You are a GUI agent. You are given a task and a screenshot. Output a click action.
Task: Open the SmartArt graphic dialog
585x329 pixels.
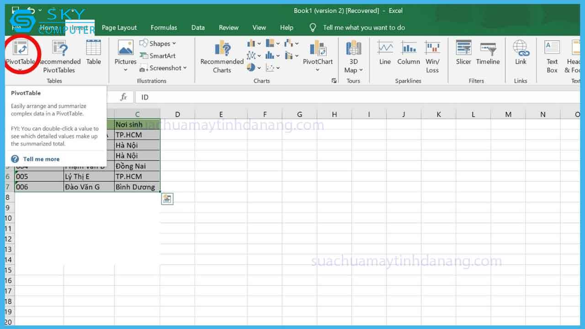click(x=158, y=56)
